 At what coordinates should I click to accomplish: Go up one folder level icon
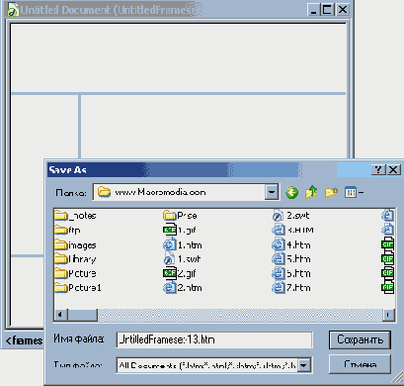(311, 192)
